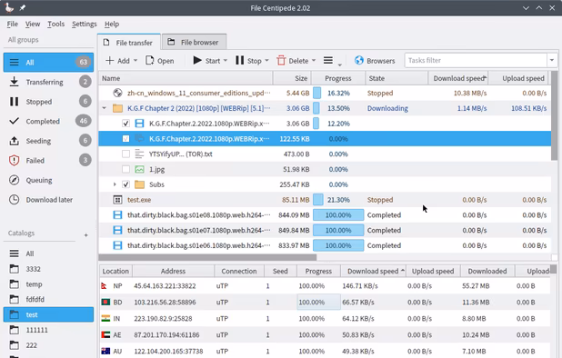562x358 pixels.
Task: Open the 222 catalog folder
Action: [48, 345]
